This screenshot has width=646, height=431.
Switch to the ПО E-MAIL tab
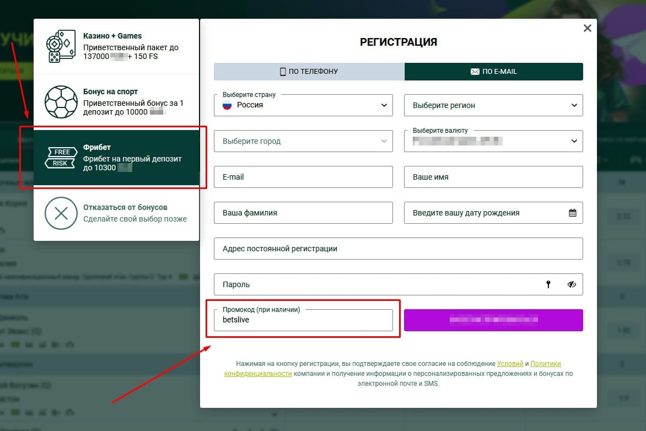coord(493,72)
